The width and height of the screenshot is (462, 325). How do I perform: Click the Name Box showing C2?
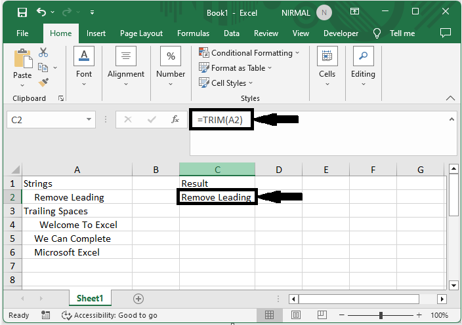[x=46, y=120]
